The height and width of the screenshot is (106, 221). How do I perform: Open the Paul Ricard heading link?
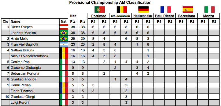pos(165,16)
